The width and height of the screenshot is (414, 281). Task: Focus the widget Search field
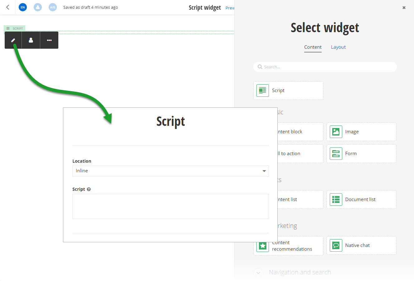(x=325, y=67)
